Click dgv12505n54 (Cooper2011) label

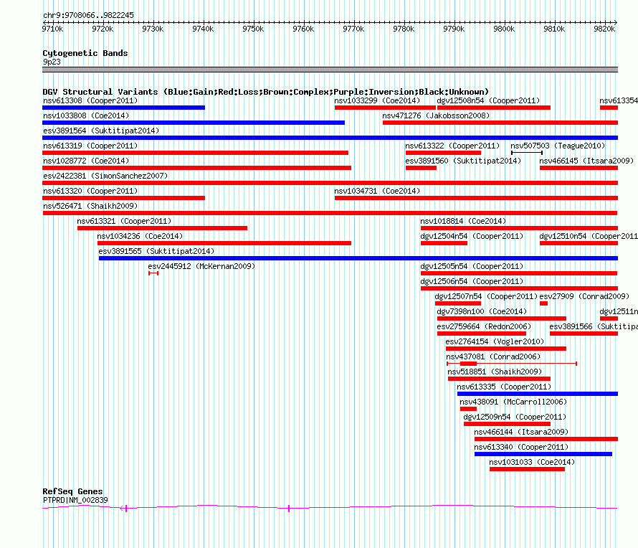coord(472,266)
